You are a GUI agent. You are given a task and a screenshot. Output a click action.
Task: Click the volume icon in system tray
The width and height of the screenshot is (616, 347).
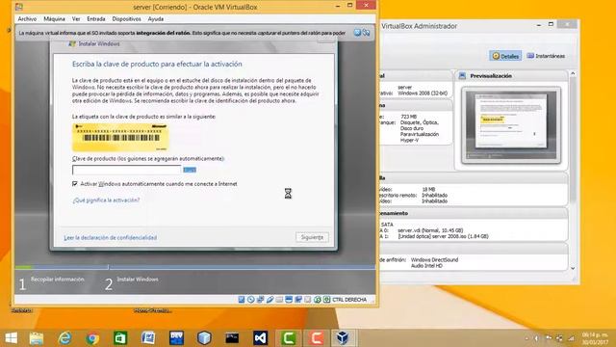(537, 338)
